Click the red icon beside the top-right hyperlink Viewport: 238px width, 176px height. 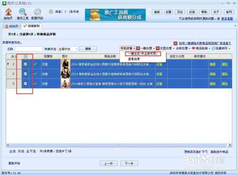pos(175,43)
